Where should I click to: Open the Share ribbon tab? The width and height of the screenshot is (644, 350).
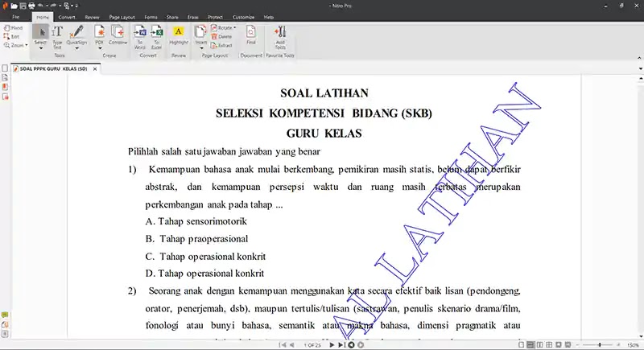pyautogui.click(x=172, y=17)
